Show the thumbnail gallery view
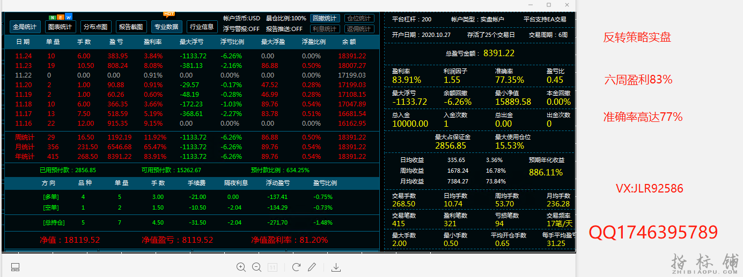This screenshot has width=743, height=277. [x=15, y=267]
